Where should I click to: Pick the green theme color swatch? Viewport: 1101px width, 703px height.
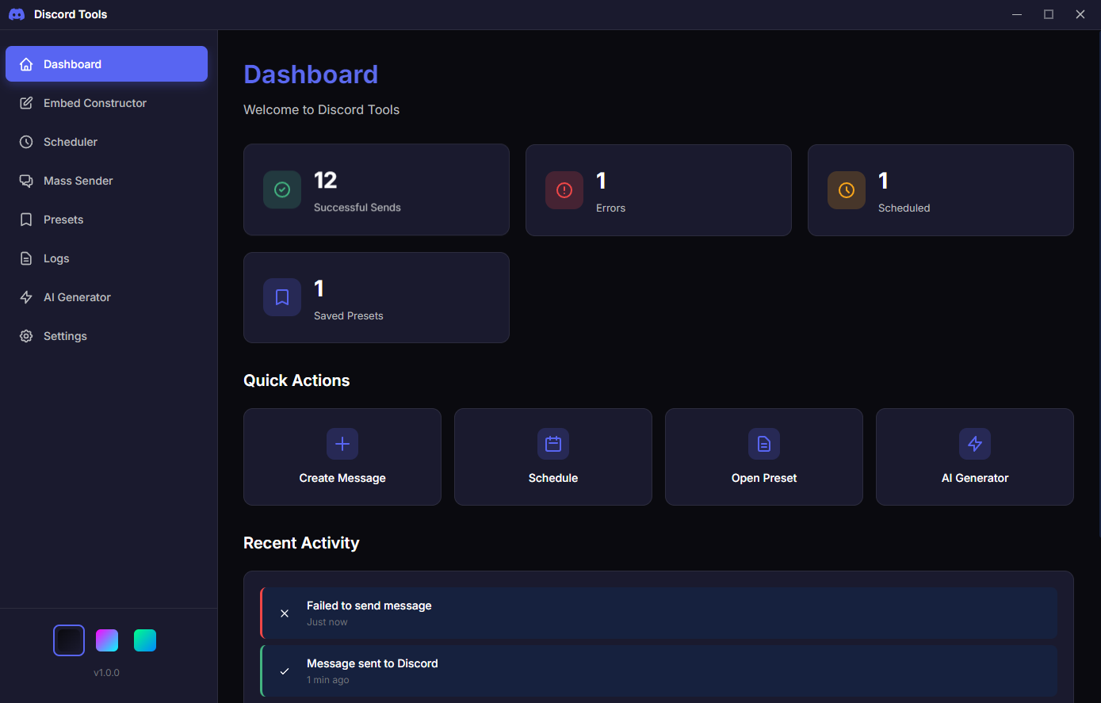point(145,640)
